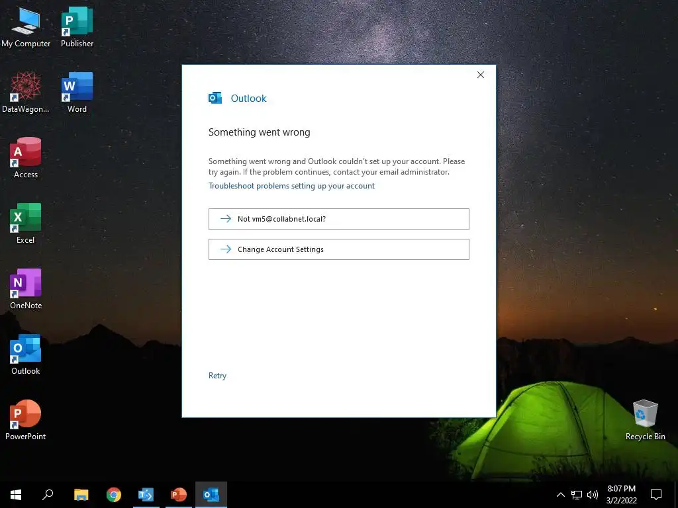Click the Outlook taskbar button

[211, 495]
